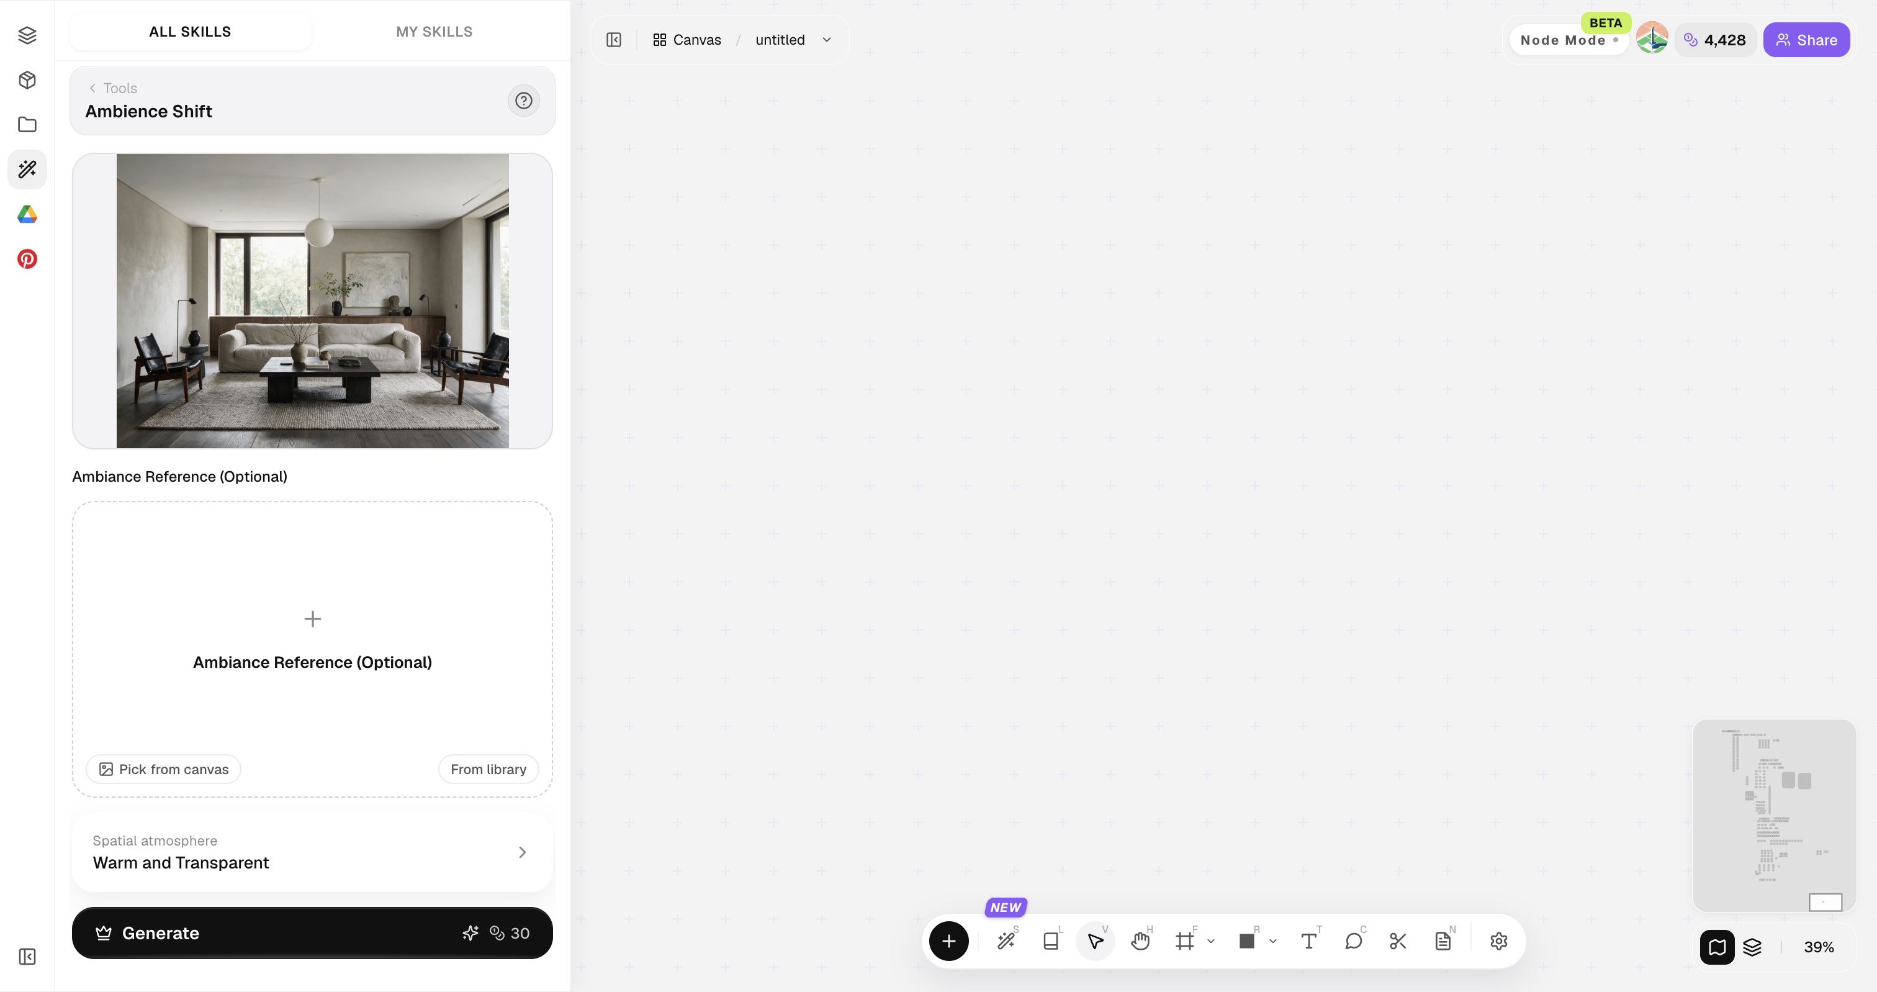
Task: Toggle the minimap view button
Action: coord(1717,947)
